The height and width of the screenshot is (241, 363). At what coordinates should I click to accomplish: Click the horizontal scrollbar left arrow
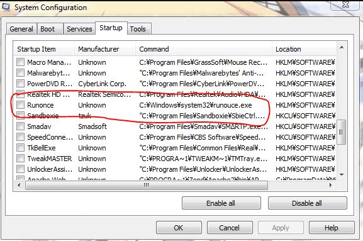pos(19,185)
